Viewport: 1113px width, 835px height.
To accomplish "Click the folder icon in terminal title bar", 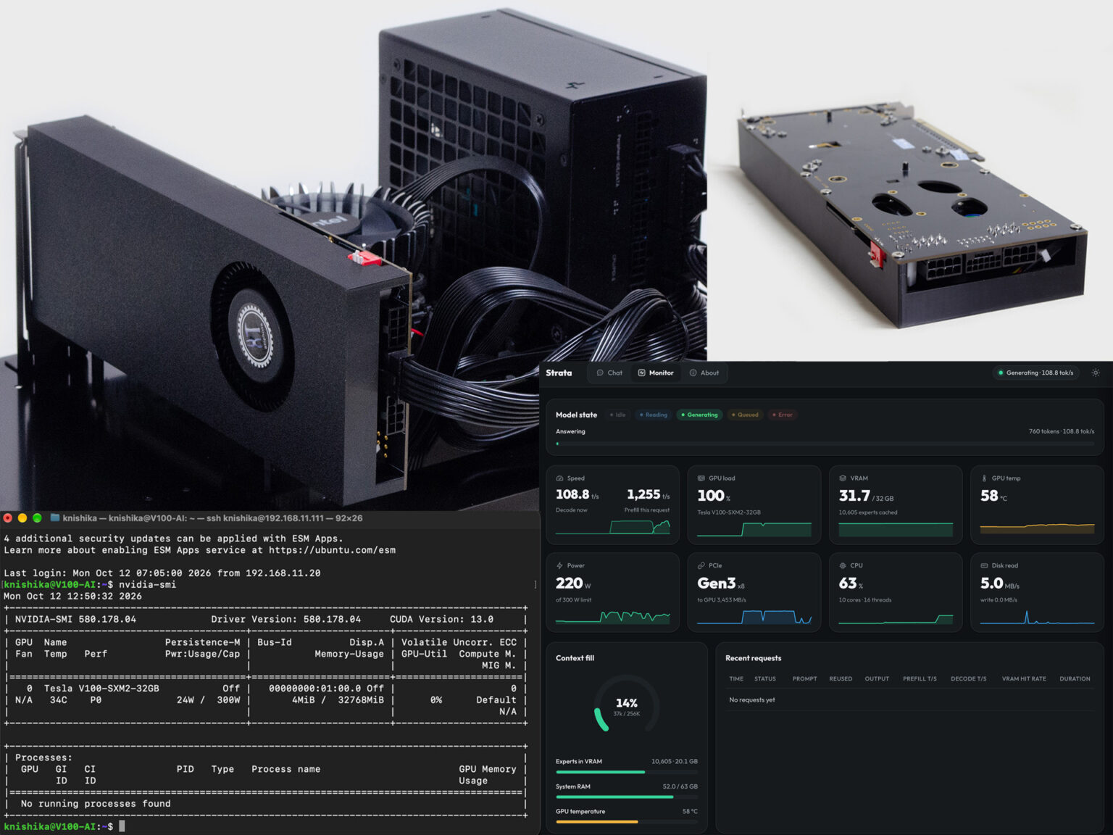I will click(54, 518).
